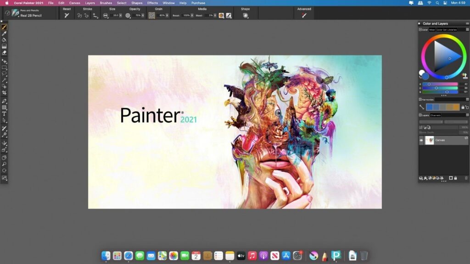Screen dimensions: 470x264
Task: Open the Opacity value dropdown arrow
Action: [x=143, y=16]
